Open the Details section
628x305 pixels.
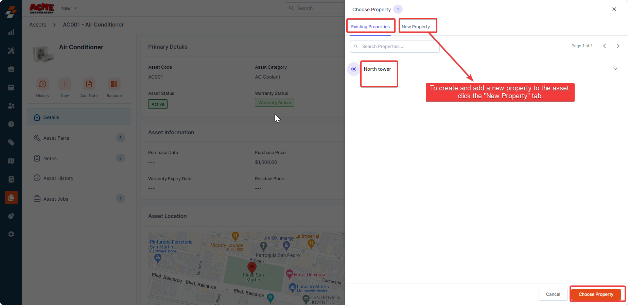[79, 117]
